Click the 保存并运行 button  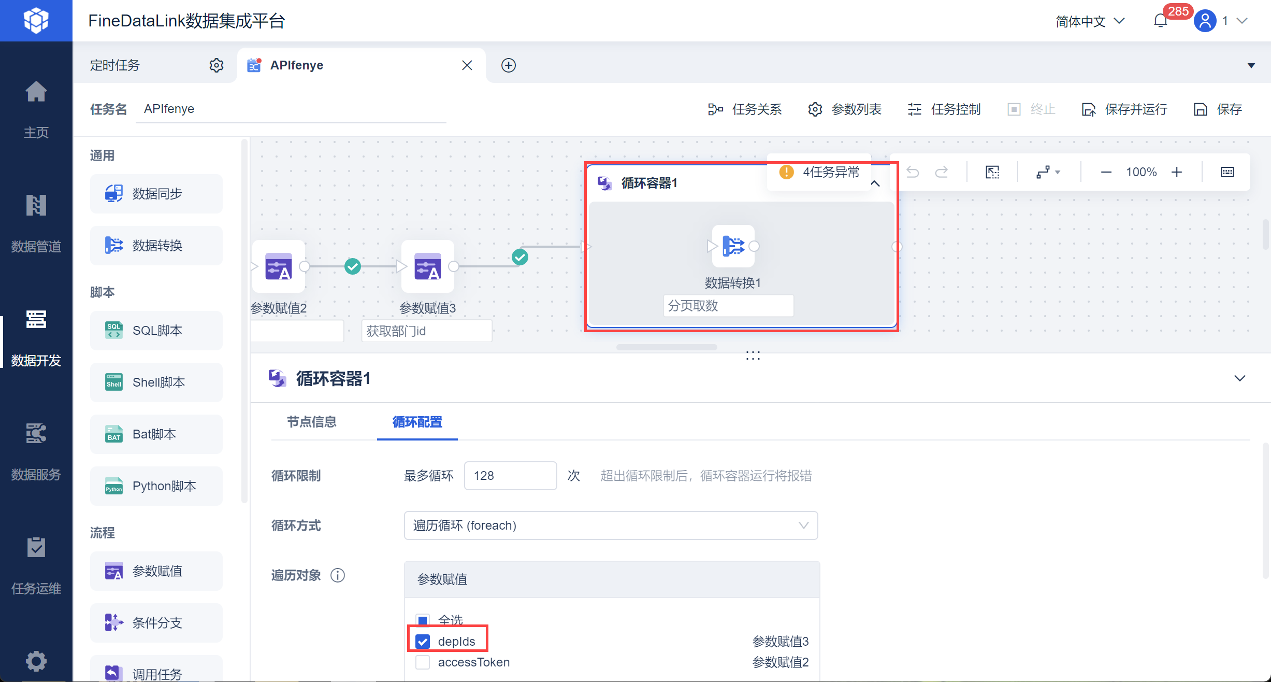tap(1125, 109)
